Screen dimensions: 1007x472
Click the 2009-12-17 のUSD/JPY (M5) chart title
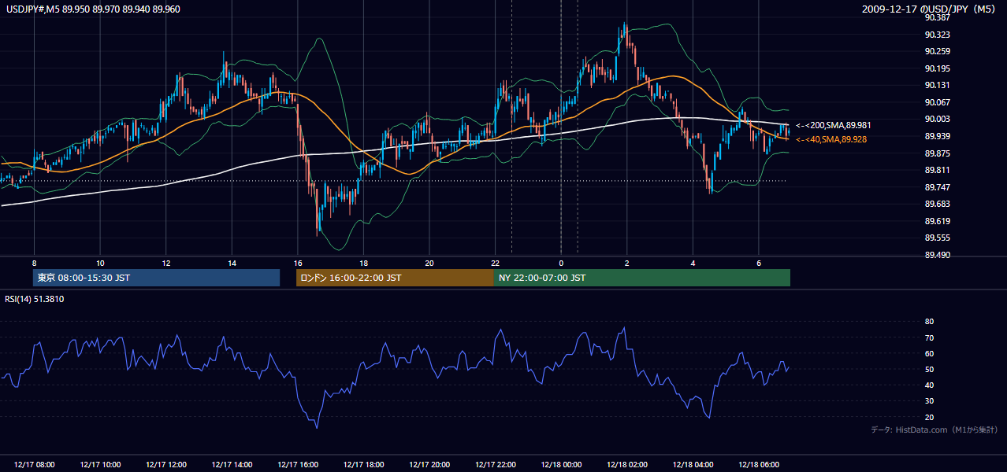[x=930, y=9]
